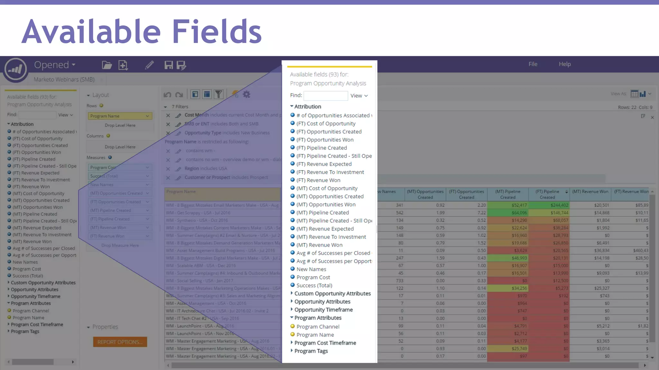Toggle the layout panel icon next to filter
This screenshot has height=370, width=659.
(207, 94)
